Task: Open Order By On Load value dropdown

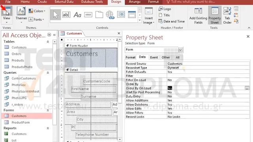Action: coord(247,88)
